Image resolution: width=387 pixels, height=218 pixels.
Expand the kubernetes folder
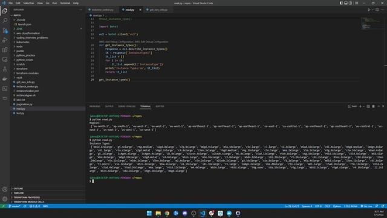(x=47, y=42)
